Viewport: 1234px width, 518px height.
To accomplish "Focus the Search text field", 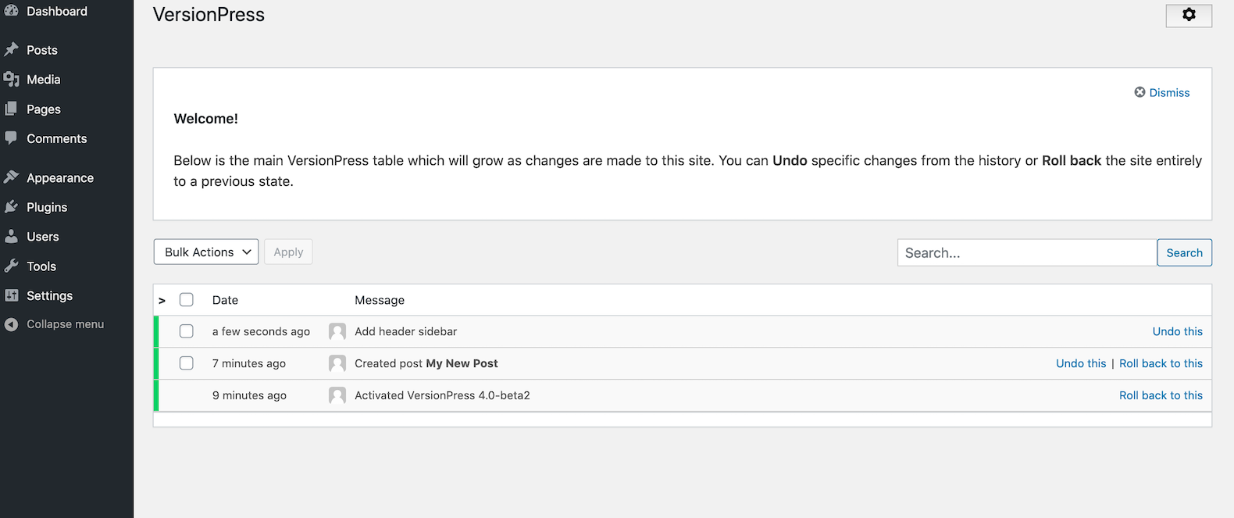I will point(1026,252).
